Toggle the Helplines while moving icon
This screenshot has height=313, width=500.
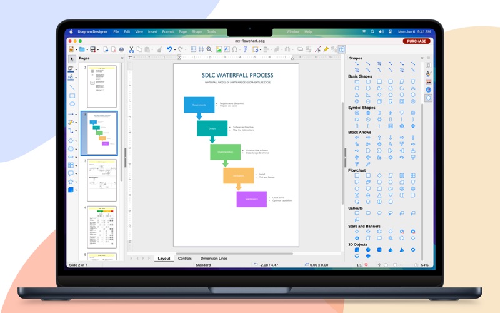pyautogui.click(x=201, y=49)
